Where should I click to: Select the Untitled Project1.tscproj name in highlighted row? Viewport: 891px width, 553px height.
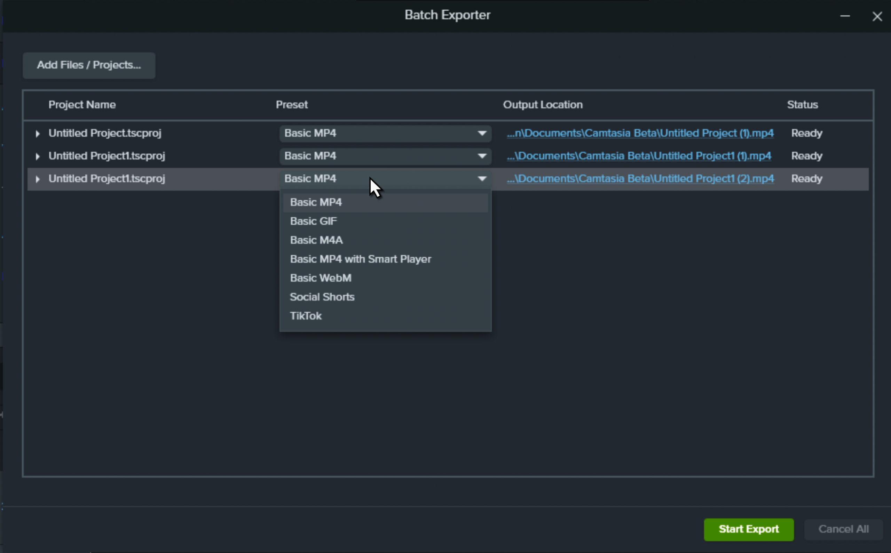pyautogui.click(x=107, y=179)
